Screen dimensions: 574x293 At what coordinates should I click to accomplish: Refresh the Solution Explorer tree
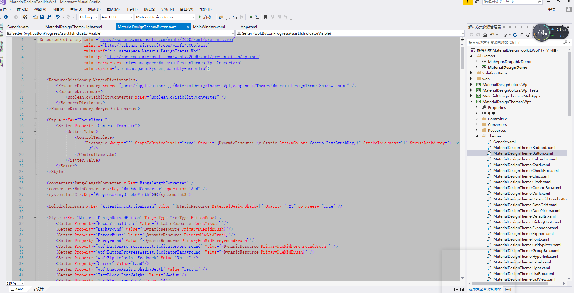515,35
